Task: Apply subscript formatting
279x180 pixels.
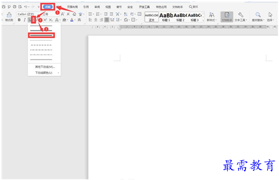Action: click(51, 20)
